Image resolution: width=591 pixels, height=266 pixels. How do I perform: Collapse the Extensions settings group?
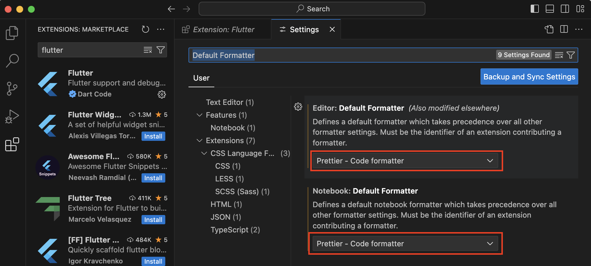200,141
